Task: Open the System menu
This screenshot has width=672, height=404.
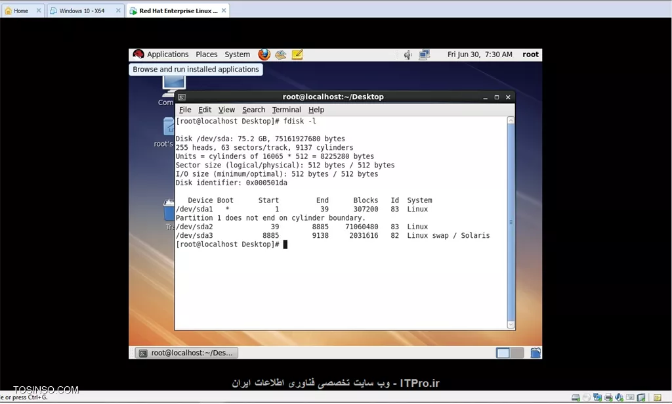Action: click(237, 55)
